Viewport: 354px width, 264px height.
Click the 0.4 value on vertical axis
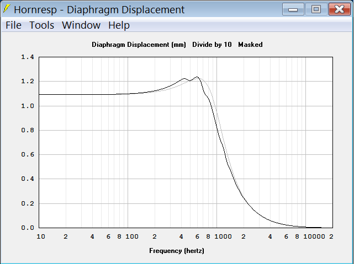pos(28,179)
